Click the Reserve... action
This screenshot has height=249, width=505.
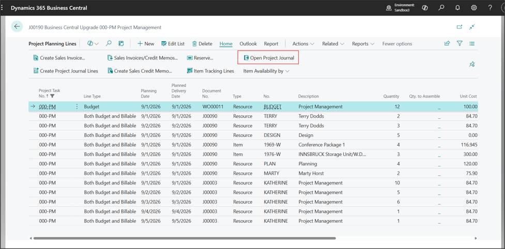[x=200, y=58]
